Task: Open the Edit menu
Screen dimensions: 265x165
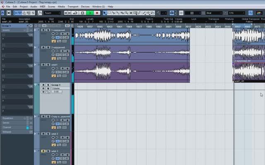Action: 15,7
